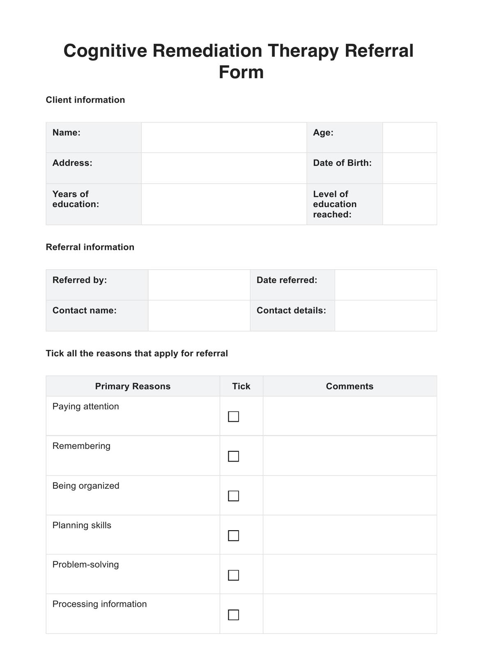Select the Years of education field

click(x=224, y=204)
